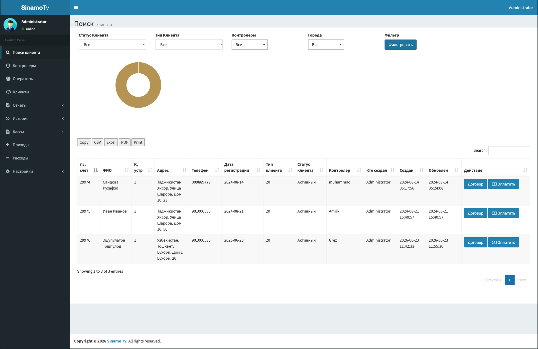The image size is (538, 349).
Task: Click the Фильтровать button
Action: pyautogui.click(x=400, y=45)
